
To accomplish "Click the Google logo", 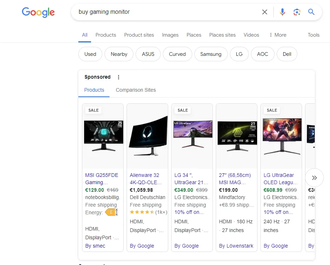I will point(38,12).
